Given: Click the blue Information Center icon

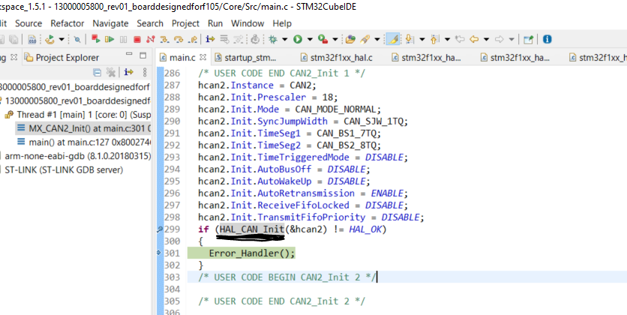Looking at the screenshot, I should (x=547, y=39).
